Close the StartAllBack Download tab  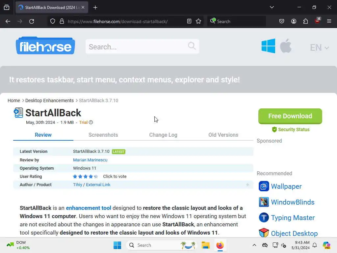click(83, 7)
